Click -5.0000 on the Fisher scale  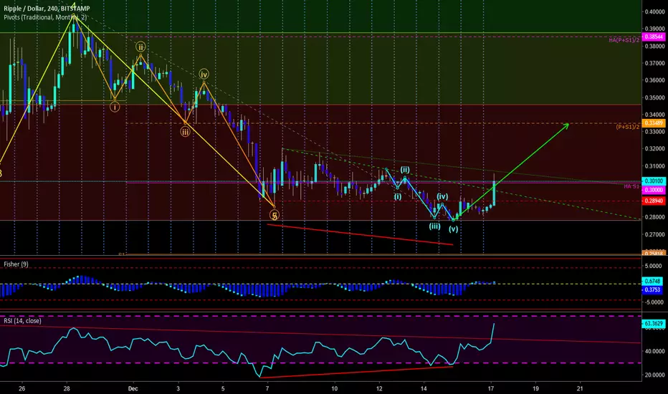coord(654,302)
